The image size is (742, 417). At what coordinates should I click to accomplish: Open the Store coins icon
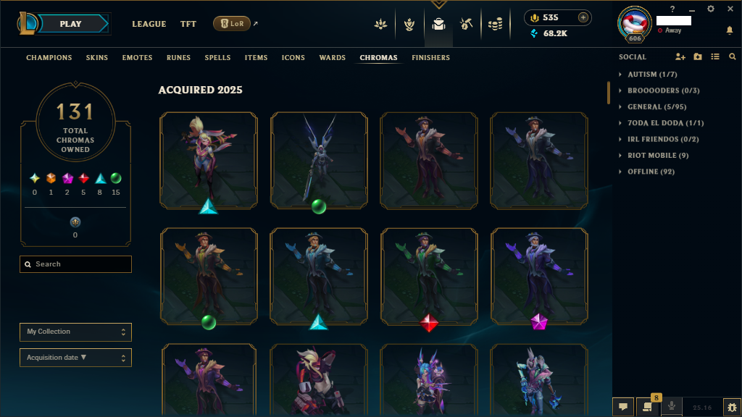pyautogui.click(x=495, y=24)
